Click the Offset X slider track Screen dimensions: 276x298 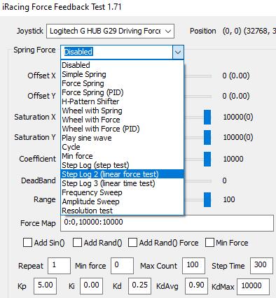[x=198, y=76]
